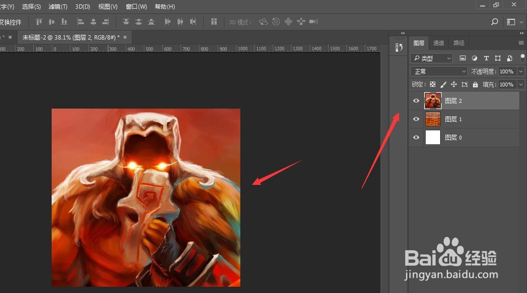The width and height of the screenshot is (527, 293).
Task: Open the 滤镜(T) menu
Action: point(58,7)
